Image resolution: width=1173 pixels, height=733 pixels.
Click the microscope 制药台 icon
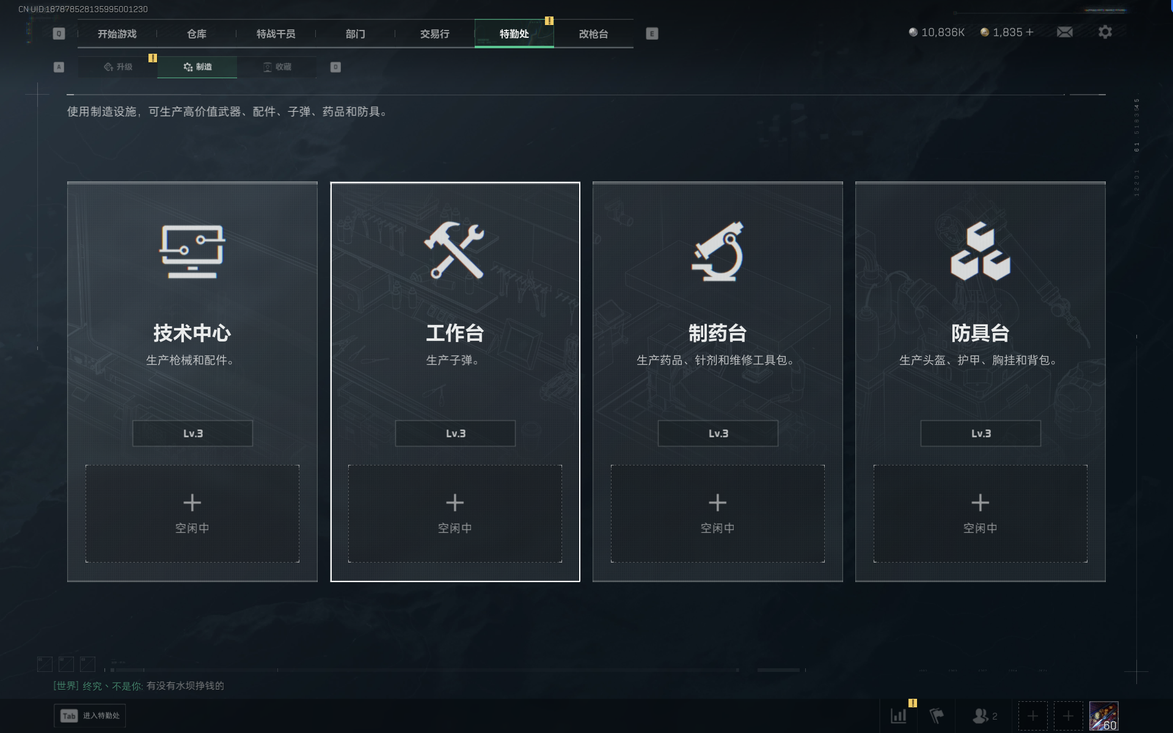tap(717, 252)
